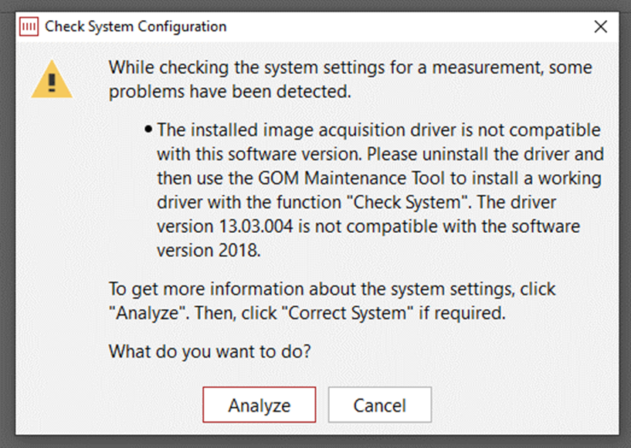Click the "version 2018" text

[209, 251]
